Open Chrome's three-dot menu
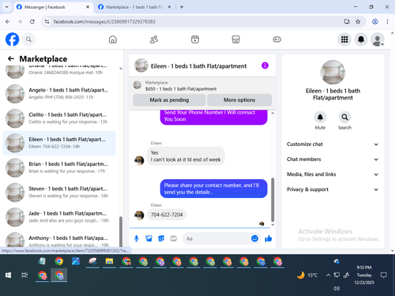The image size is (395, 296). point(387,21)
